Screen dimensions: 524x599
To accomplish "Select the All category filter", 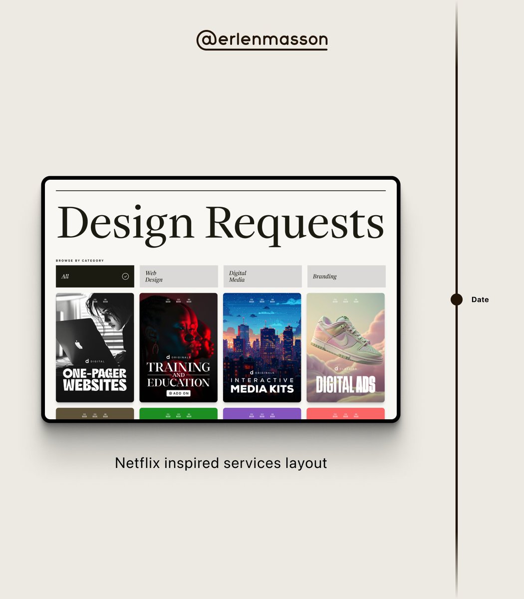I will [95, 276].
